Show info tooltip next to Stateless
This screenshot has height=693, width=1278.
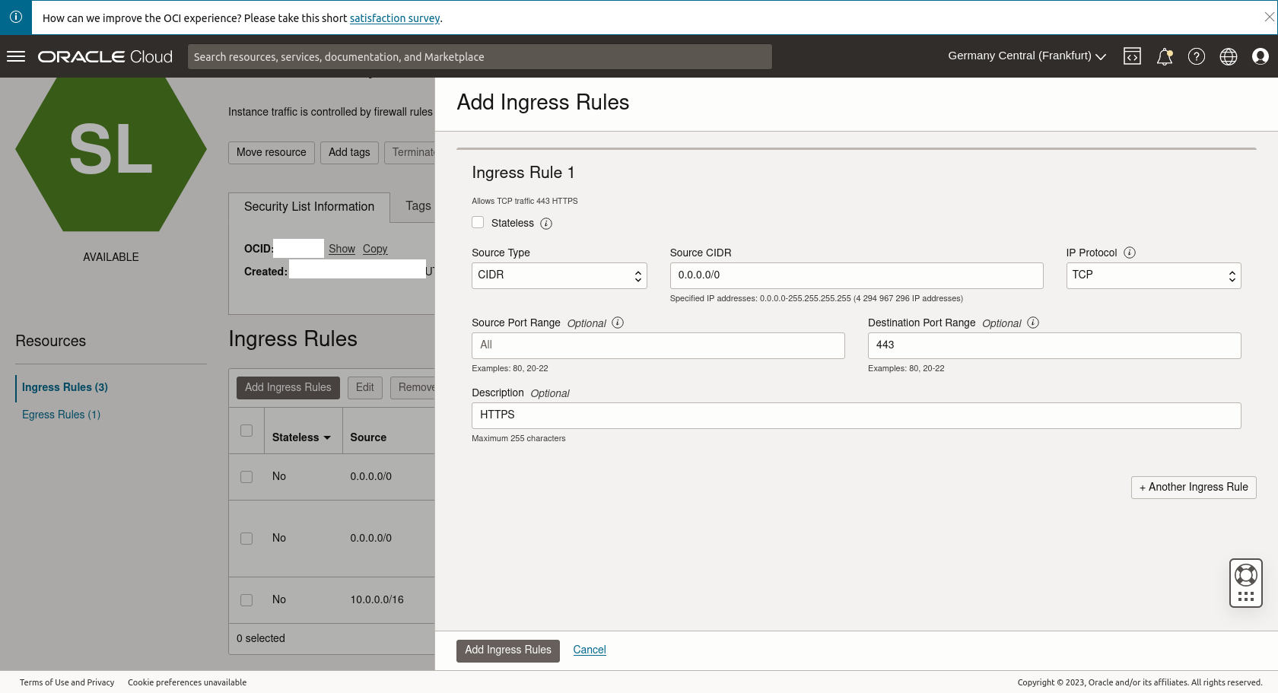pos(546,224)
